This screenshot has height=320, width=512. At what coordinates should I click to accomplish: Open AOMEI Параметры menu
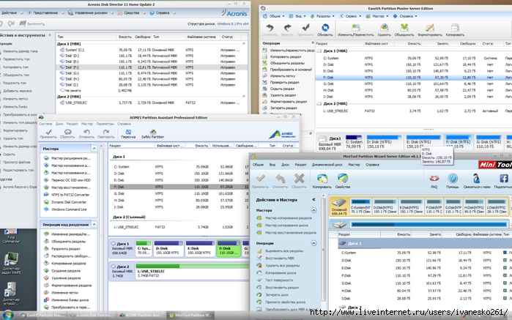tap(105, 124)
